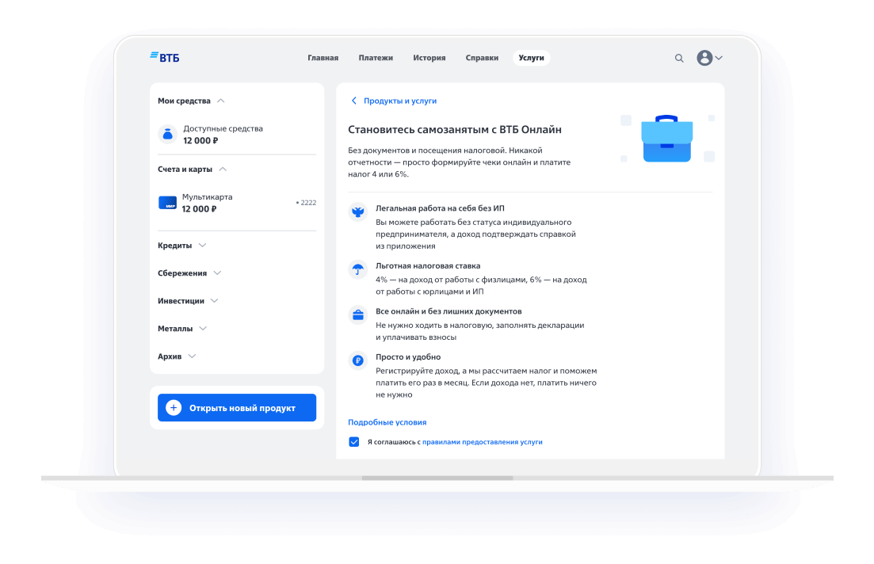Collapse the Мои средства section

click(220, 101)
